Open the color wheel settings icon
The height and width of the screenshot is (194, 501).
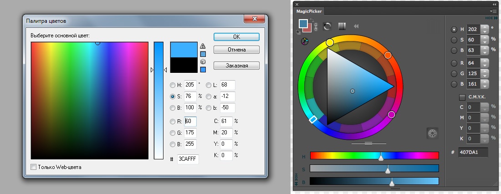click(432, 133)
